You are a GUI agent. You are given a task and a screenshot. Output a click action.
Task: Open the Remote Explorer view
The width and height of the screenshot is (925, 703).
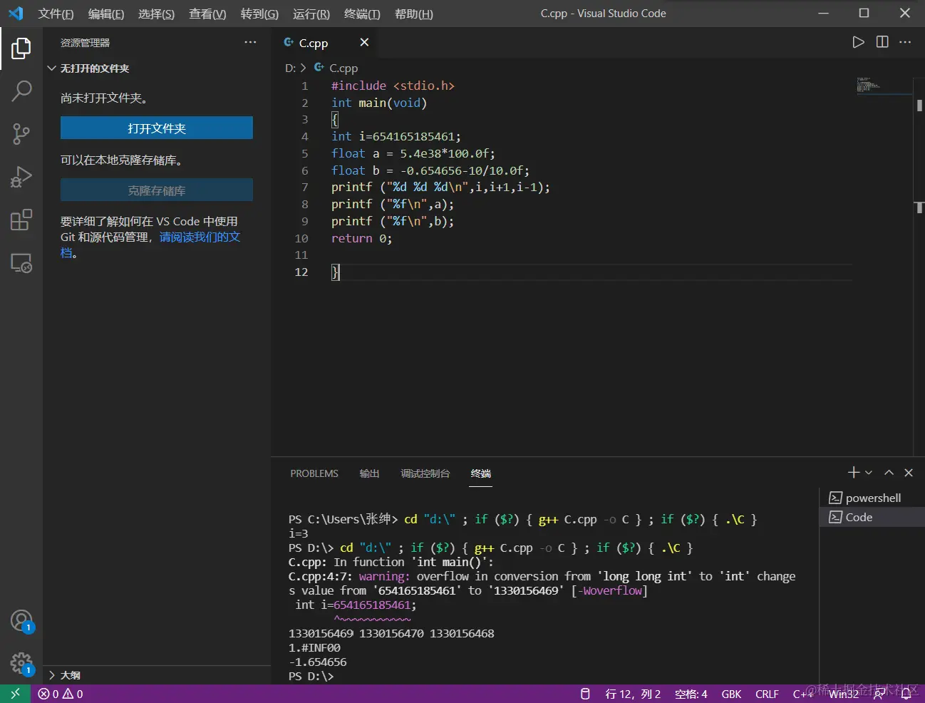pyautogui.click(x=21, y=263)
